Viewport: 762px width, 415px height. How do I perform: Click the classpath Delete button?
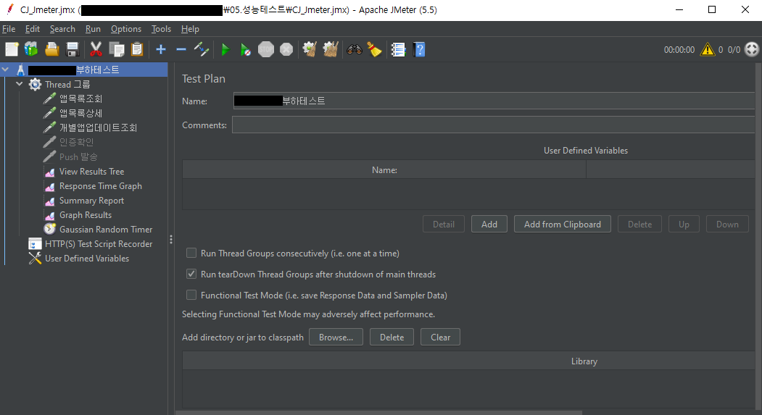pyautogui.click(x=392, y=338)
